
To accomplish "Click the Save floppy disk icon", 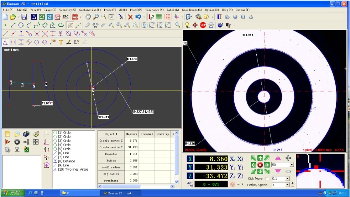I will click(24, 17).
